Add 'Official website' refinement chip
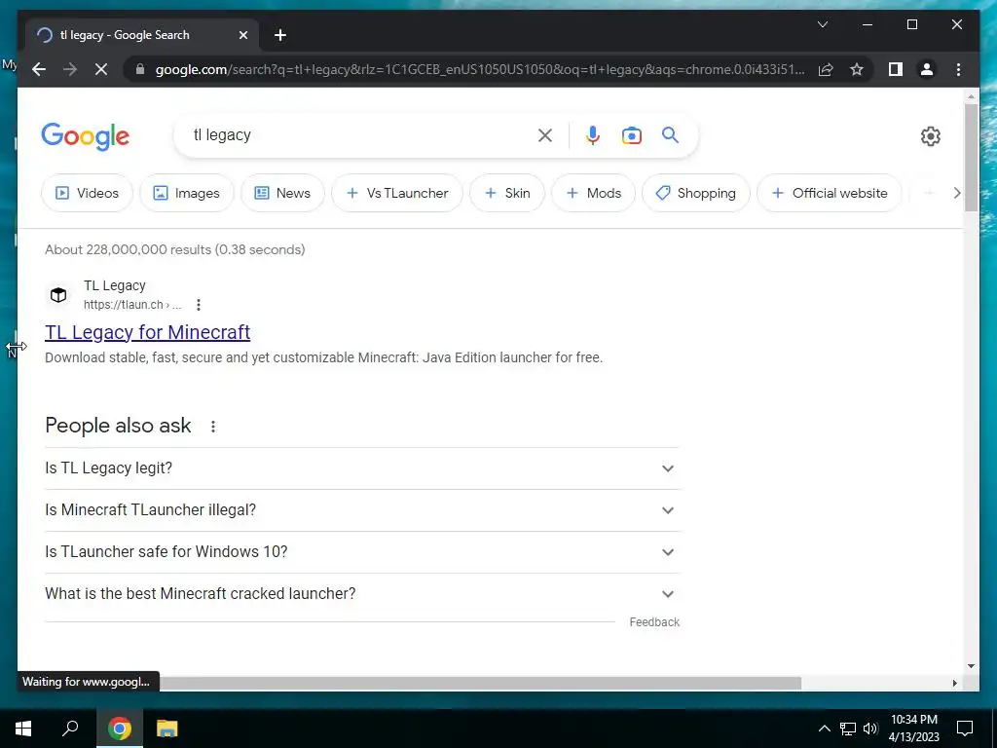This screenshot has height=748, width=997. 830,193
